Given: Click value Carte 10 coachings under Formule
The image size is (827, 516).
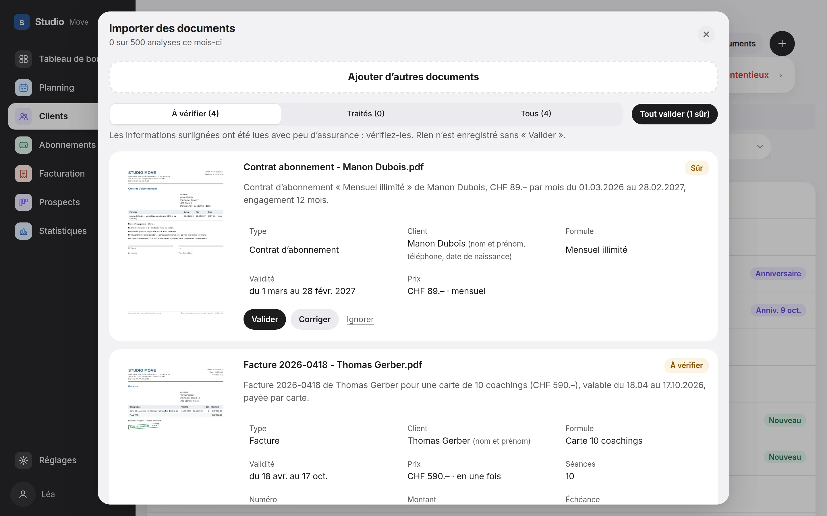Looking at the screenshot, I should 604,441.
